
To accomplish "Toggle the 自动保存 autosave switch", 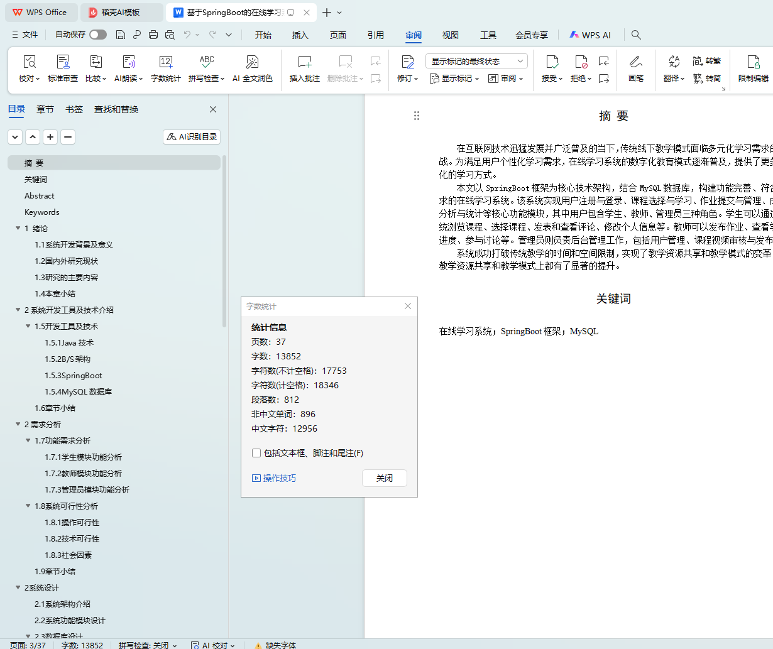I will coord(98,35).
